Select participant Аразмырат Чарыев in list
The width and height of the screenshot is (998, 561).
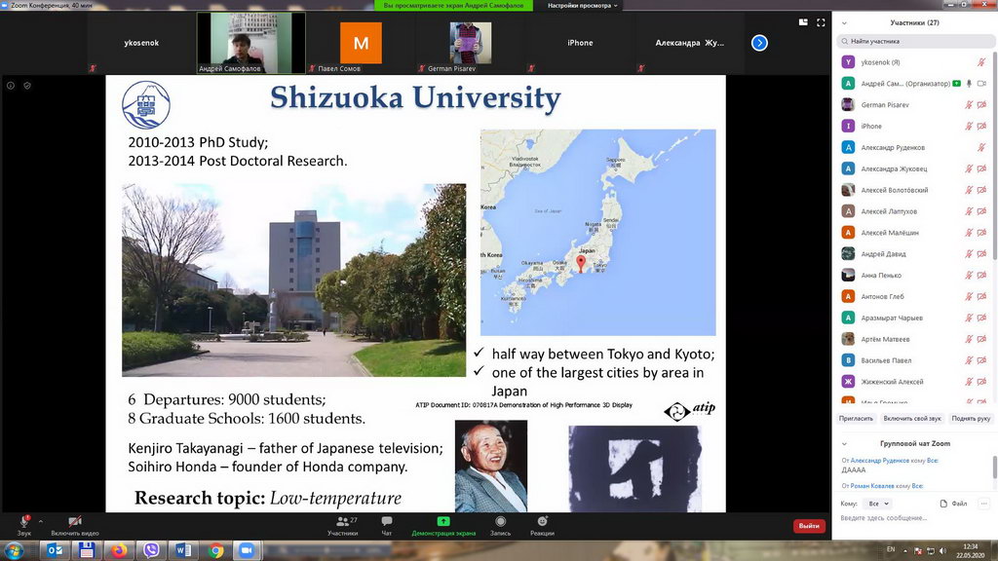pos(914,318)
